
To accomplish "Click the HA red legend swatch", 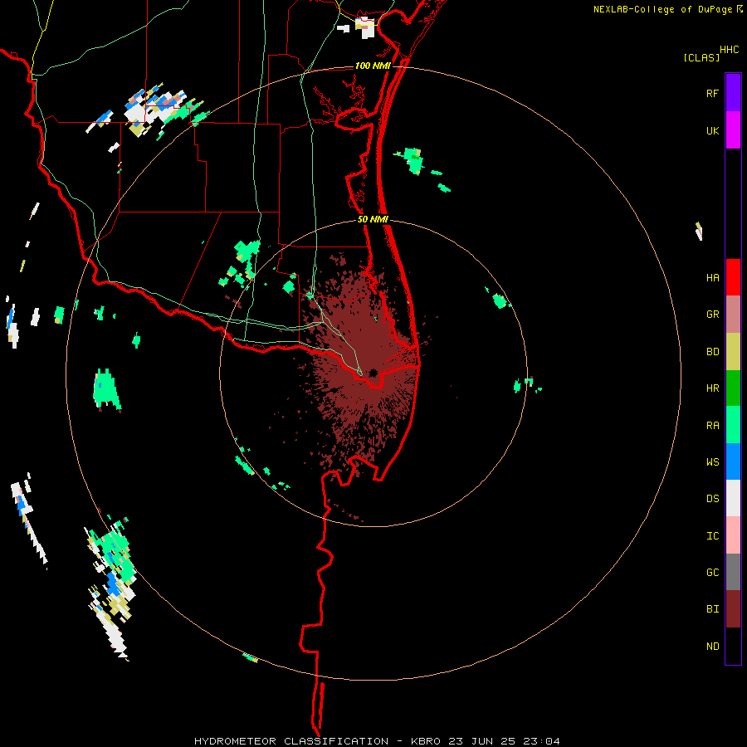I will [733, 277].
